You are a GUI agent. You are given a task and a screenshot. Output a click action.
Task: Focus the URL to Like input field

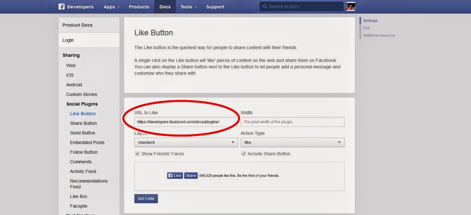(186, 122)
